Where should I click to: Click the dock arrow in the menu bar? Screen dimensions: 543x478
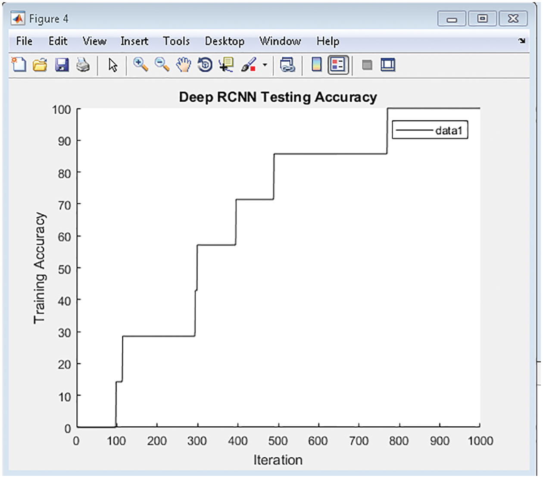pyautogui.click(x=522, y=41)
